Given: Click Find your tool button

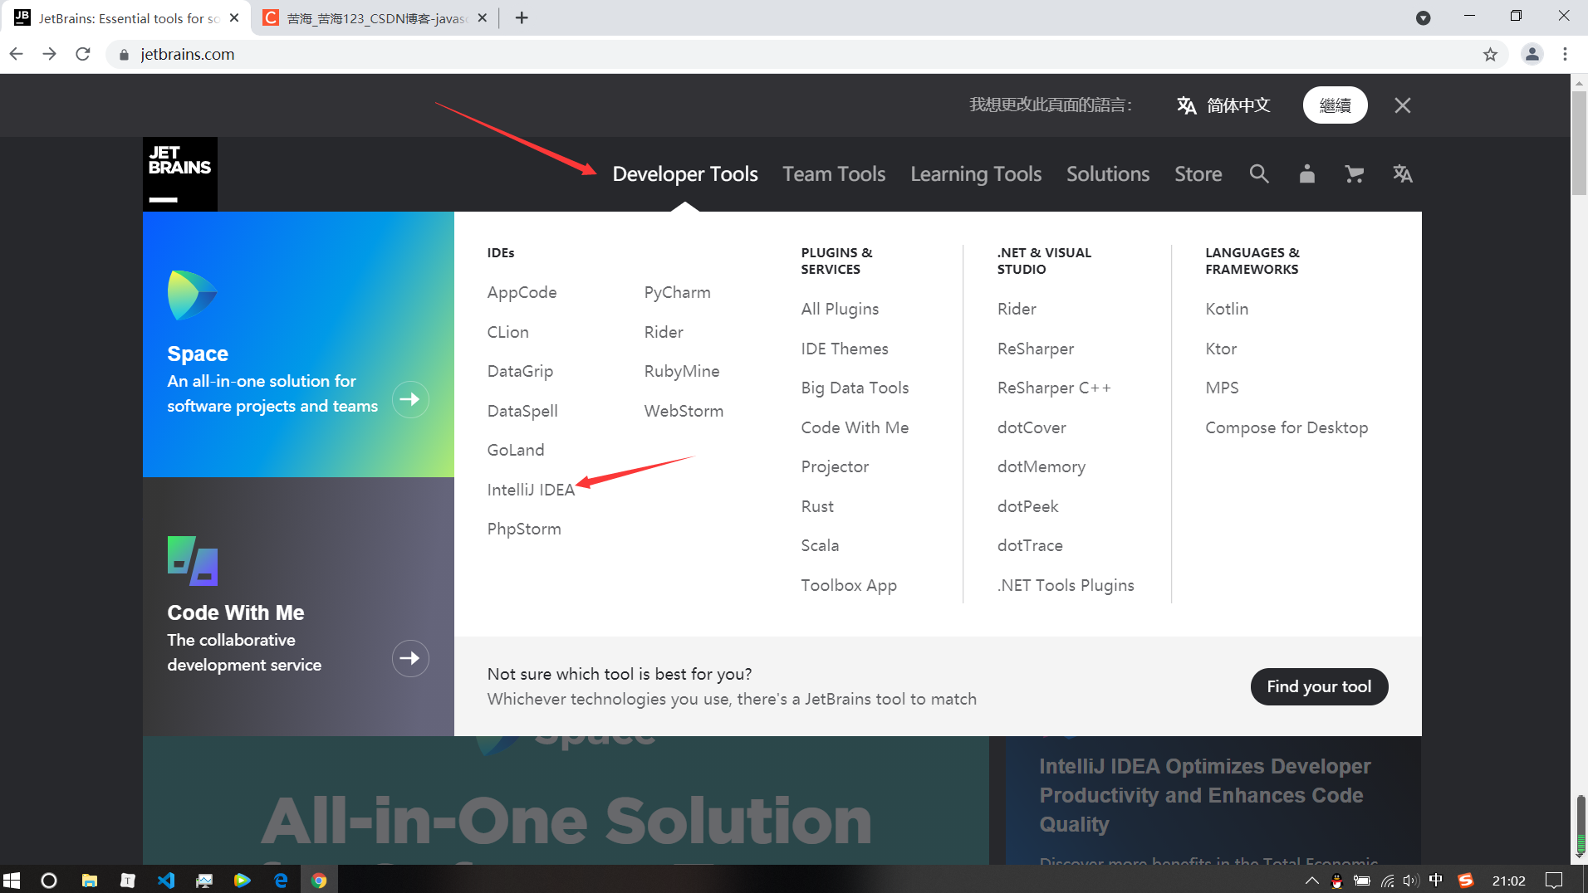Looking at the screenshot, I should tap(1319, 686).
